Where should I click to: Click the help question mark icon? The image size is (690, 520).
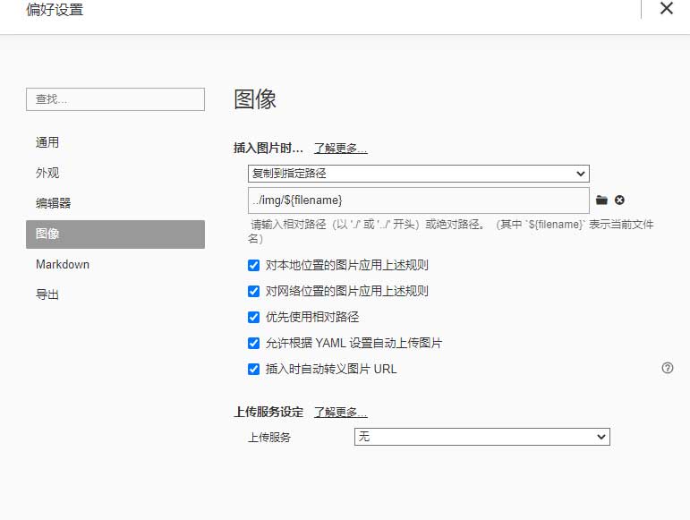[667, 368]
